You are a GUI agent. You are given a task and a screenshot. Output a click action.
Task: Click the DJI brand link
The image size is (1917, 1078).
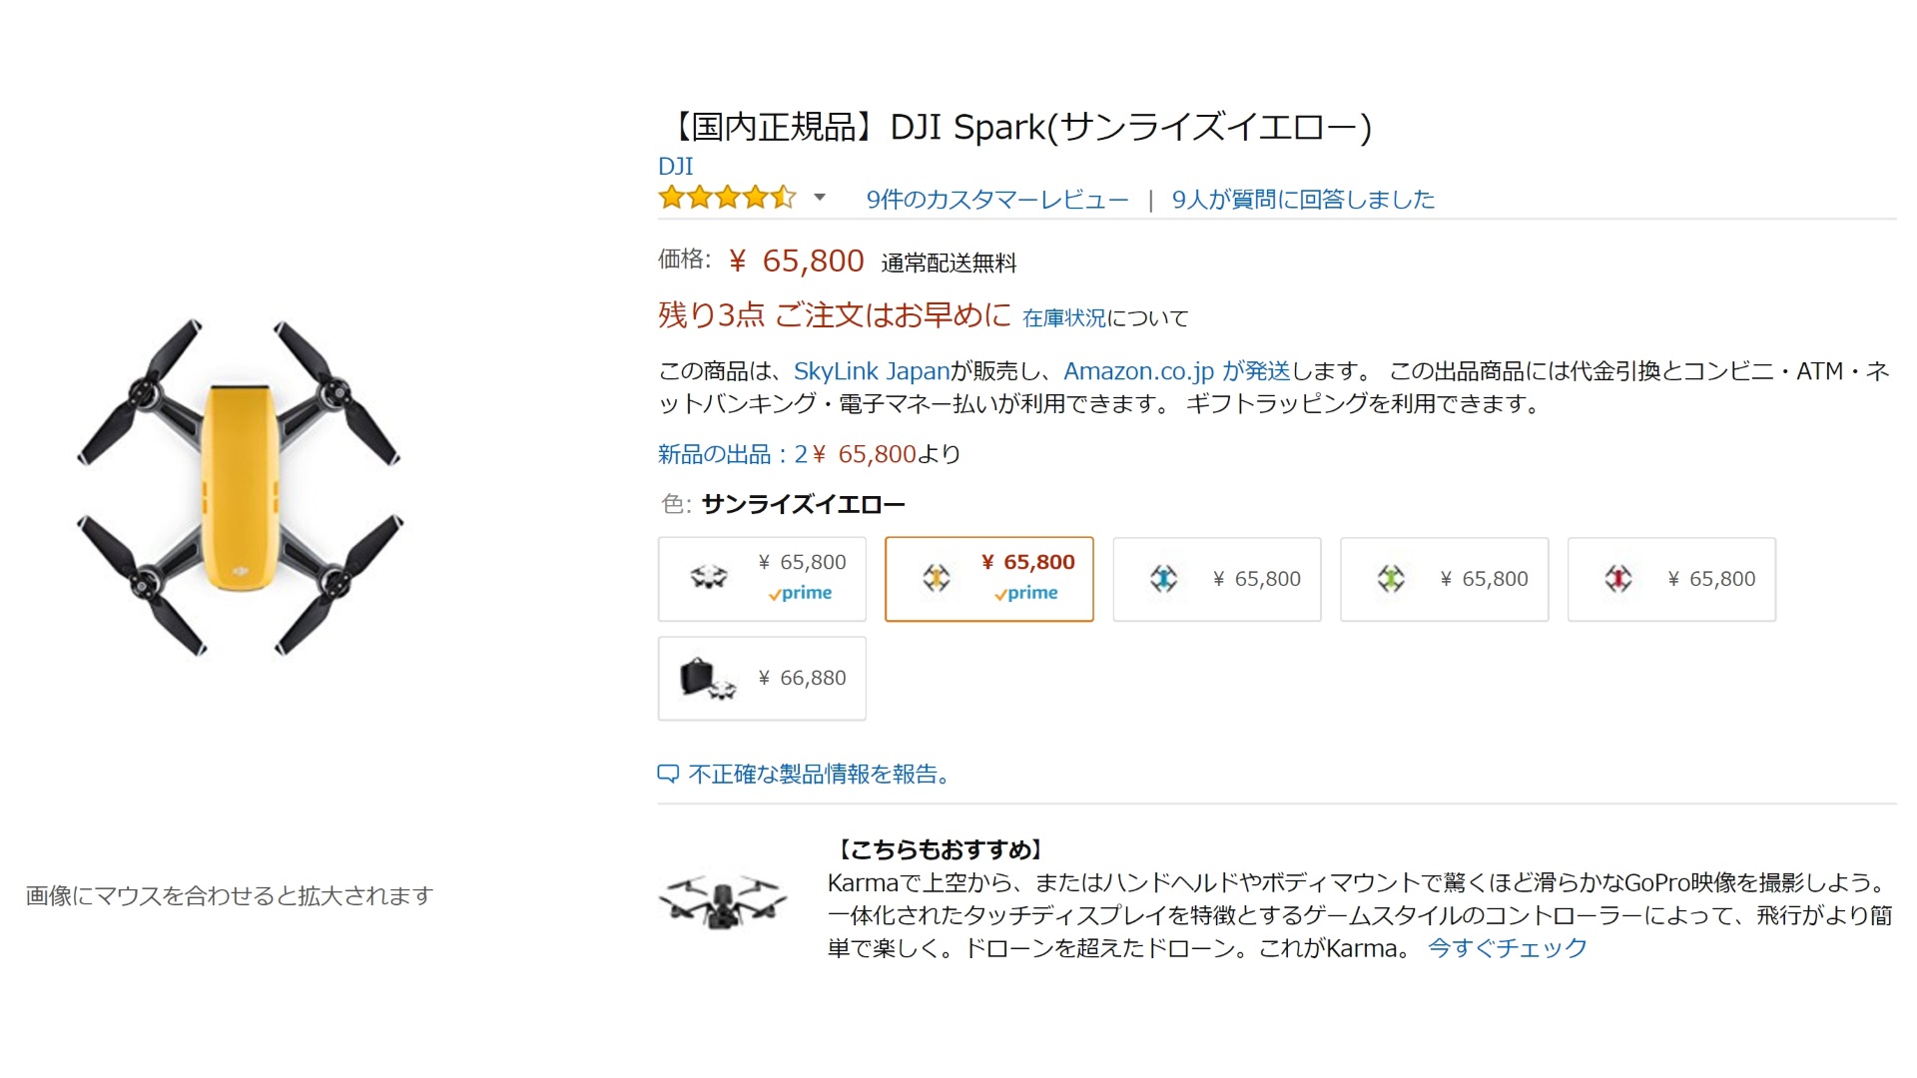pos(675,166)
